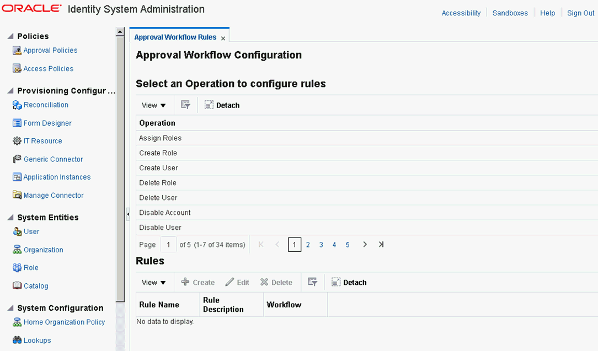The width and height of the screenshot is (598, 351).
Task: Click current page 1 in the pagination
Action: (x=295, y=245)
